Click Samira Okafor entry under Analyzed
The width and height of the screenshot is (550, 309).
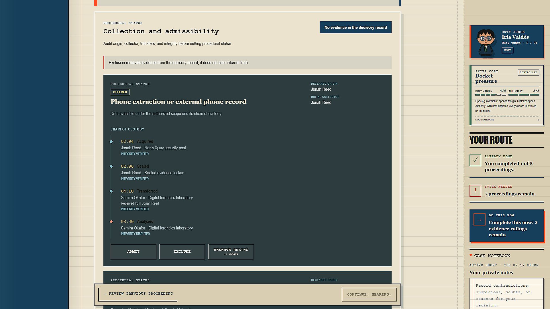tap(157, 228)
